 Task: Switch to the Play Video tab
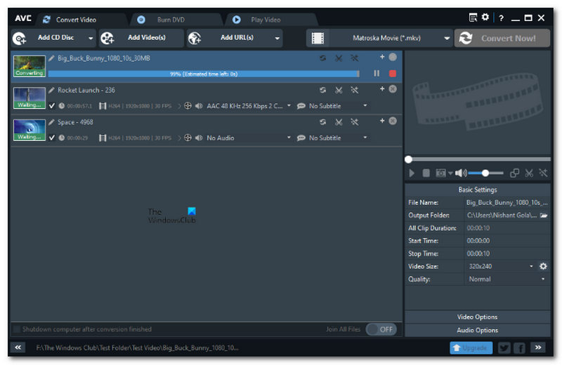(265, 20)
